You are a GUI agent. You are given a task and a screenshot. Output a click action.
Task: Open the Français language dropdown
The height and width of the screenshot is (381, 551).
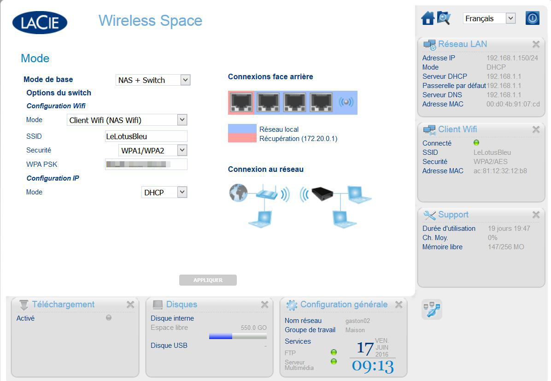click(x=489, y=18)
